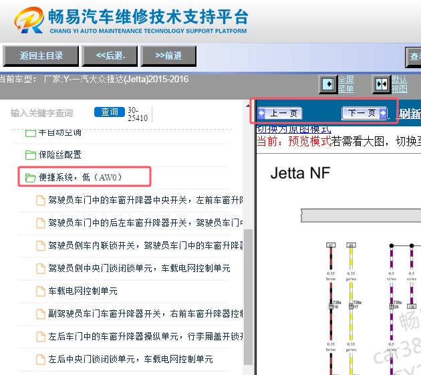Click the 返回主目录 button
The width and height of the screenshot is (421, 375).
(41, 56)
